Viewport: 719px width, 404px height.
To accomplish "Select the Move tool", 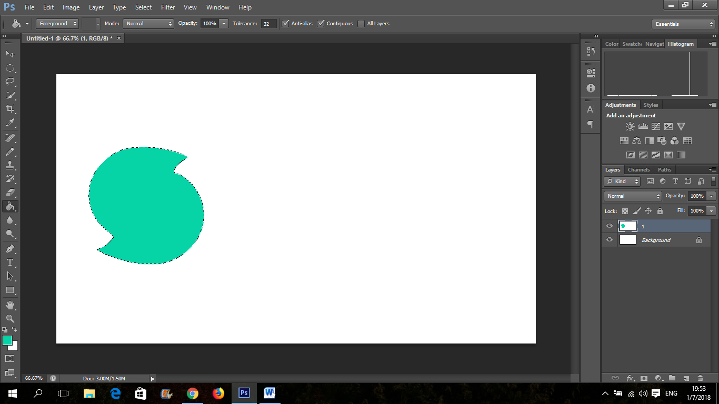I will coord(10,54).
